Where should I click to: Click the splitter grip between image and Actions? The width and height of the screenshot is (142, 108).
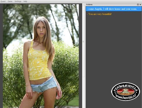tap(83, 41)
